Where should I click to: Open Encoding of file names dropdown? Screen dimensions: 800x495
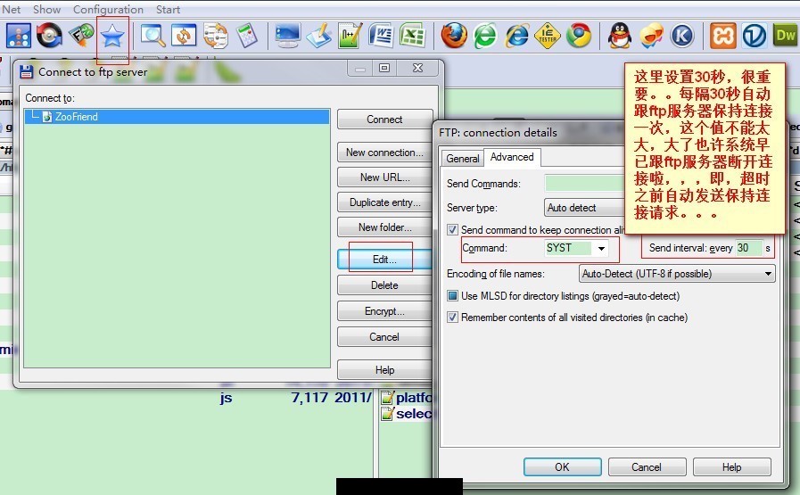click(677, 274)
